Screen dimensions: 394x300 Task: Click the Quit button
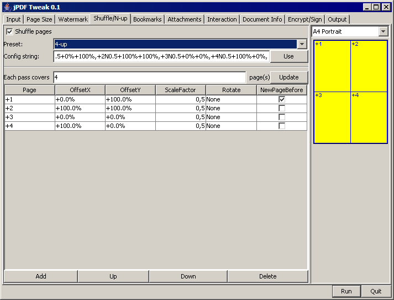pos(376,291)
